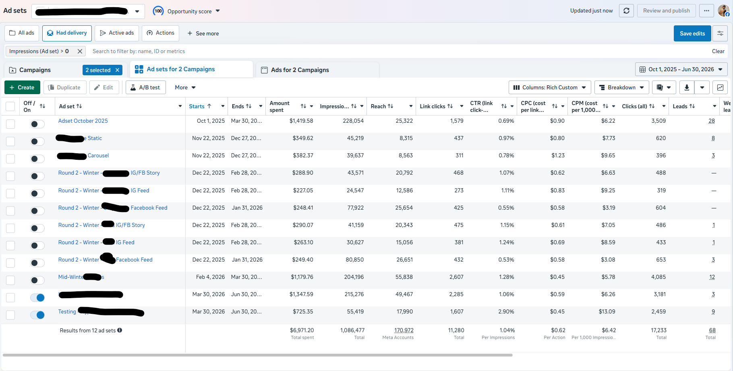
Task: Click the green Create button
Action: pos(22,87)
